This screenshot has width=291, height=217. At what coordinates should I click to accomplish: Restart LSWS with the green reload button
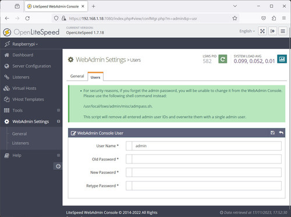tap(223, 59)
